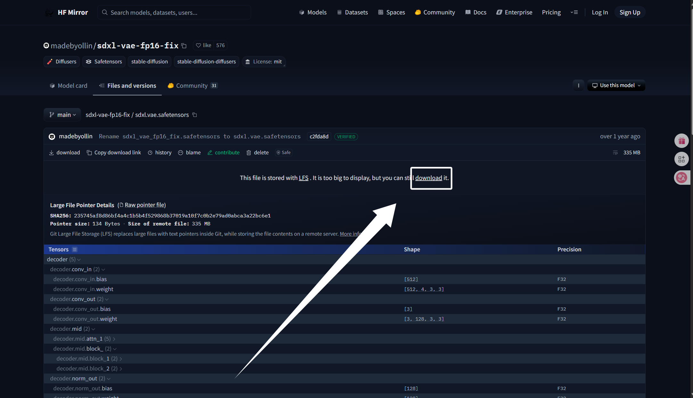Expand decoder.mid.attn_1 (5)
Viewport: 693px width, 398px height.
tap(84, 339)
